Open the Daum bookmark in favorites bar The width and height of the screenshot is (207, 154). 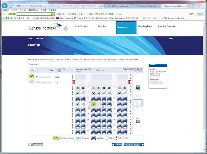(x=128, y=18)
